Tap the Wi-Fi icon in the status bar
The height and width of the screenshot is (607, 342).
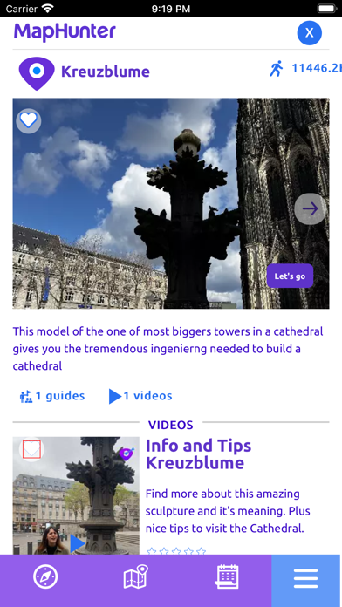pyautogui.click(x=48, y=9)
